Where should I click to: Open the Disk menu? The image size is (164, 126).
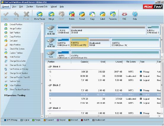pos(21,7)
